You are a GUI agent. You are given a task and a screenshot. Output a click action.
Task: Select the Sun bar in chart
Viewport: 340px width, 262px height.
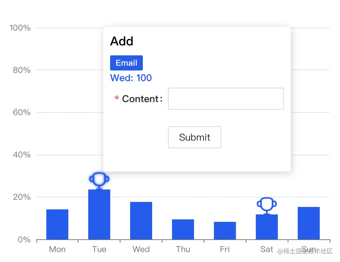click(309, 223)
